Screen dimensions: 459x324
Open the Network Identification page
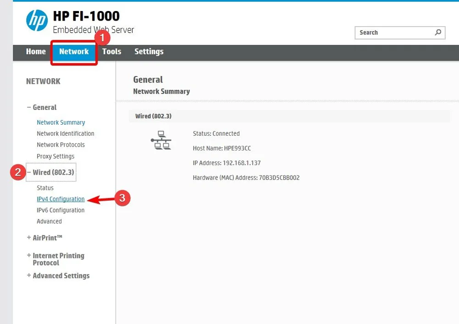[x=66, y=133]
